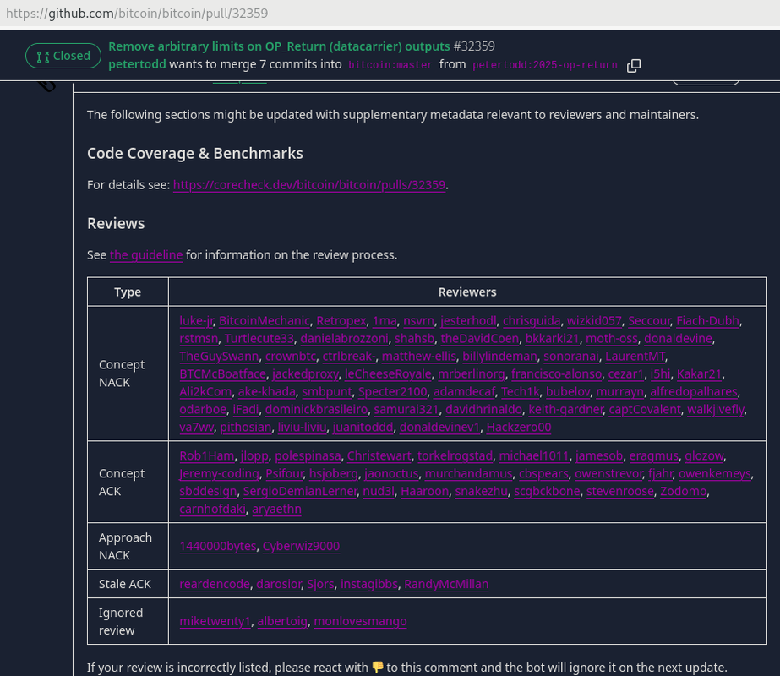Open reviewer matthew-ellis's link
The width and height of the screenshot is (780, 676).
click(419, 357)
